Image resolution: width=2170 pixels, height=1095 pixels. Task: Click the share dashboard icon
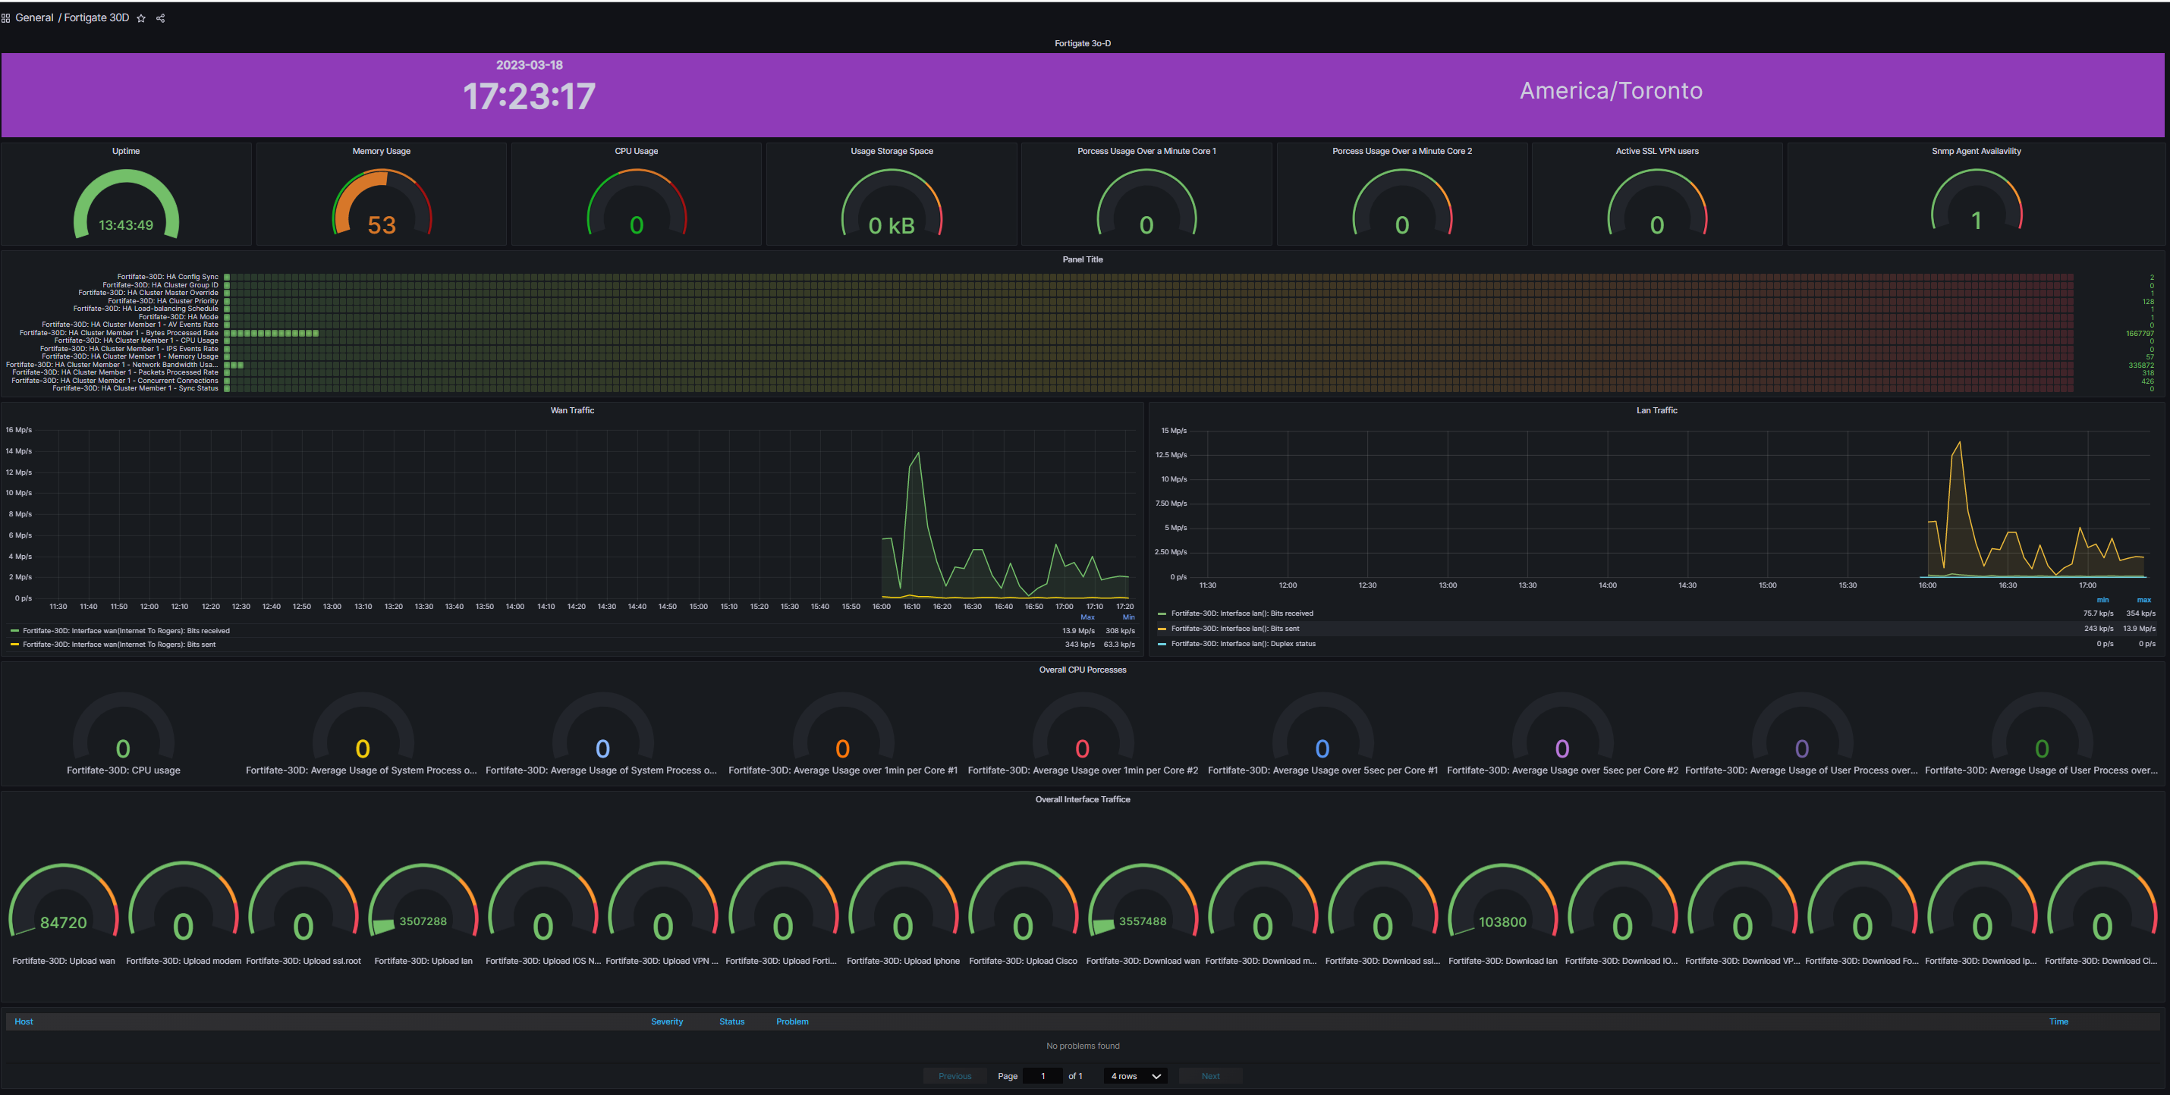coord(160,18)
